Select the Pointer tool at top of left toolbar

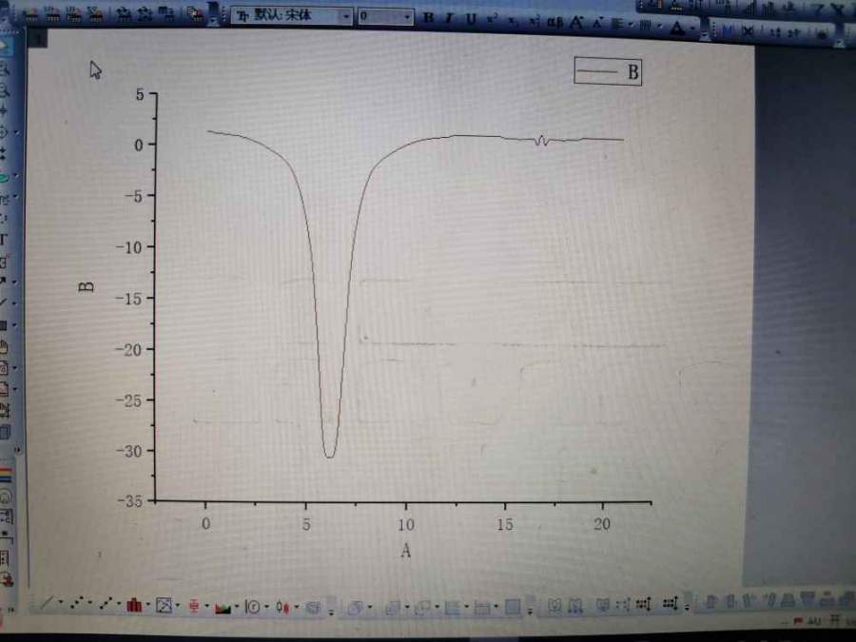[5, 47]
